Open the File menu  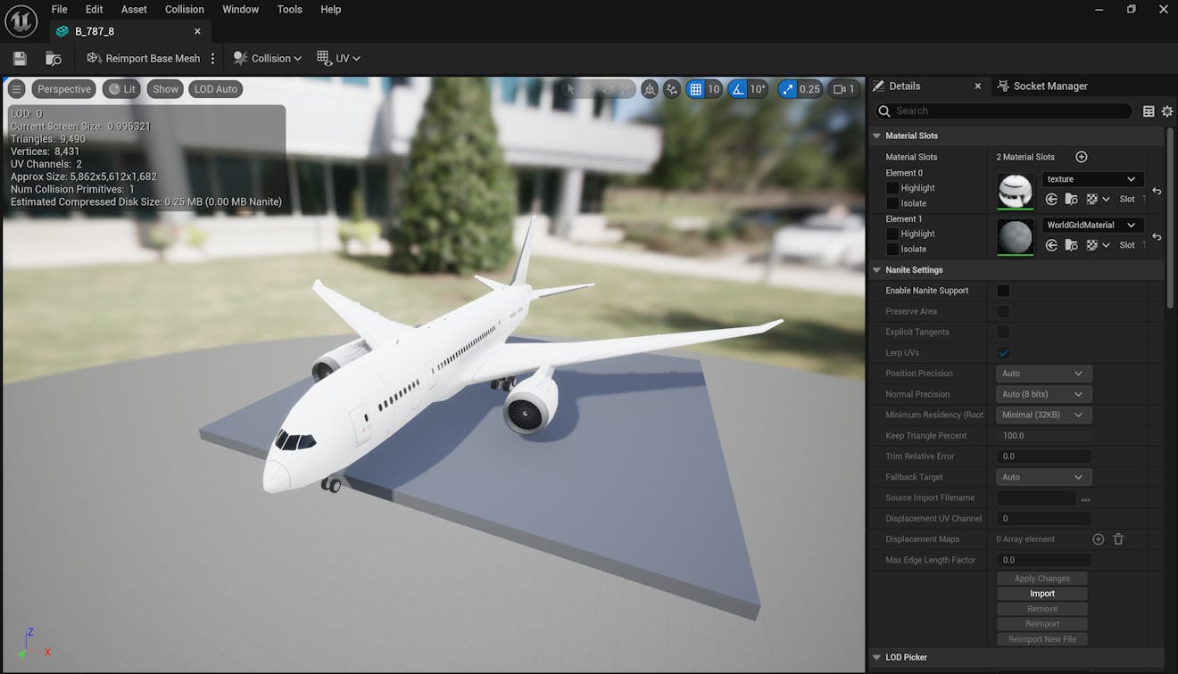point(60,9)
